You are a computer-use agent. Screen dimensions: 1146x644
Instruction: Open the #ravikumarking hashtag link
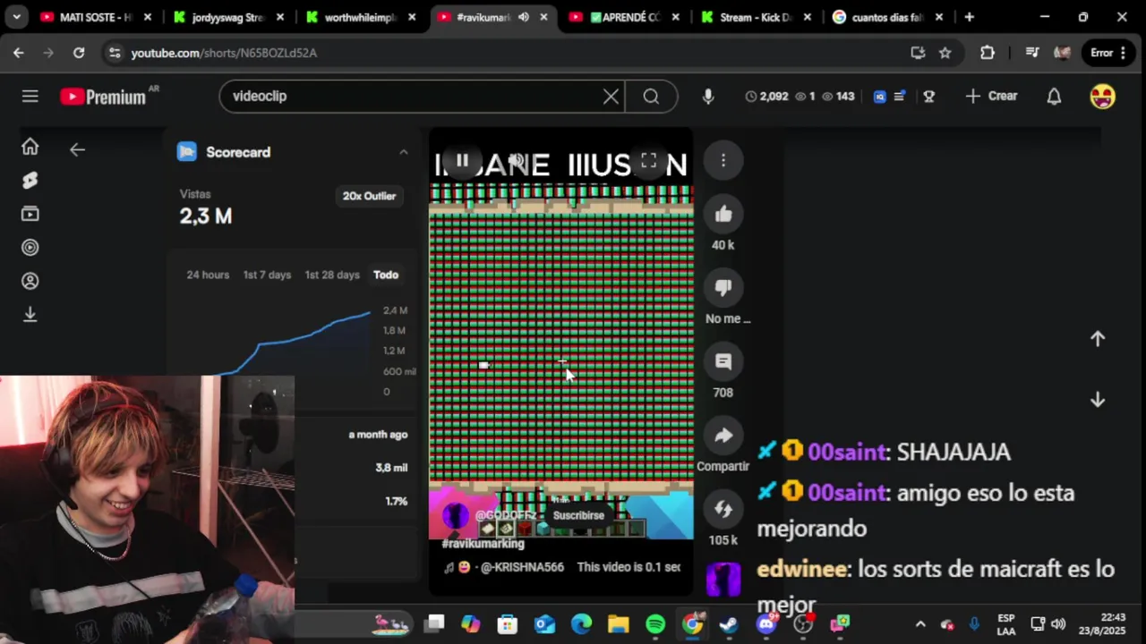click(483, 544)
